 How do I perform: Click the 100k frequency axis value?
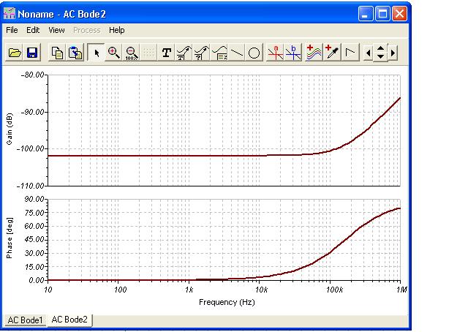(334, 290)
